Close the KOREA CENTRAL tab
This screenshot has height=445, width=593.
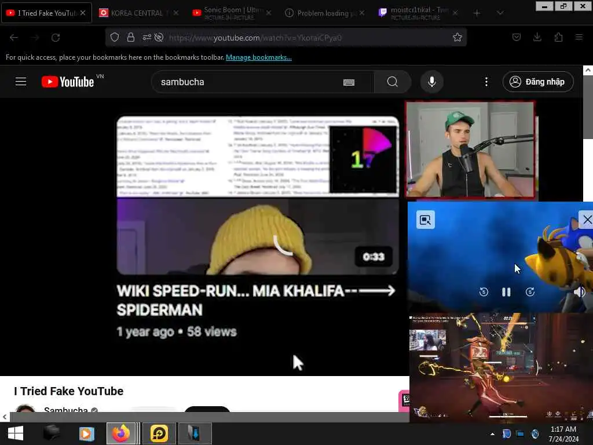pos(176,13)
